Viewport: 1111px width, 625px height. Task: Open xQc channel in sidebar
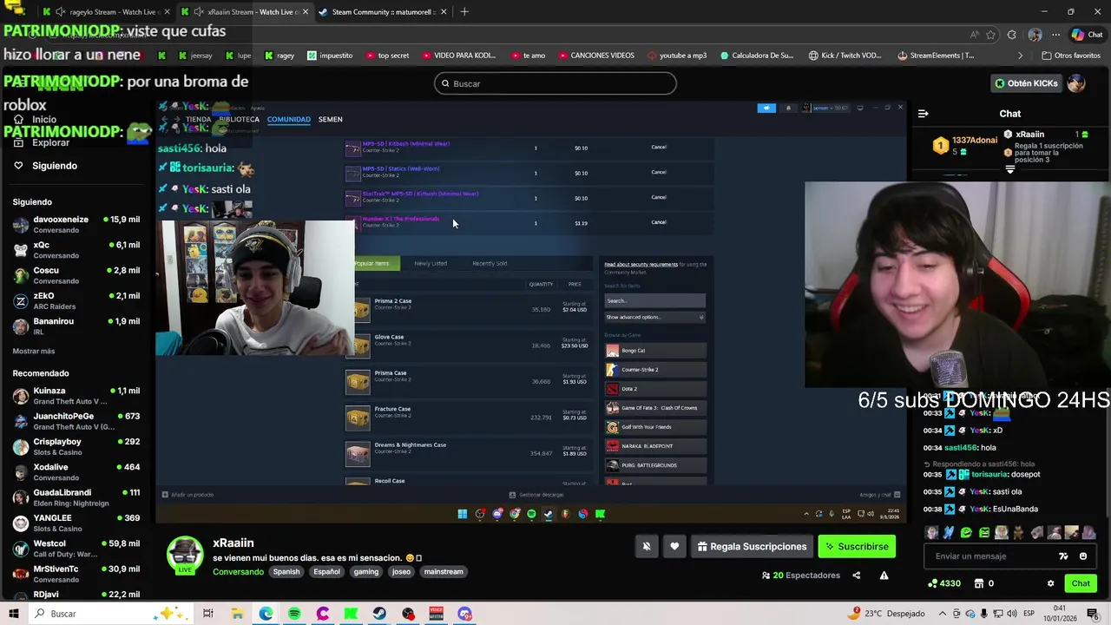(76, 250)
